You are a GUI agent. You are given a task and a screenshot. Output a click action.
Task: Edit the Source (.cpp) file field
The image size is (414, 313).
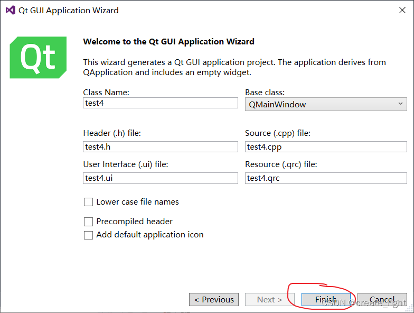click(326, 147)
